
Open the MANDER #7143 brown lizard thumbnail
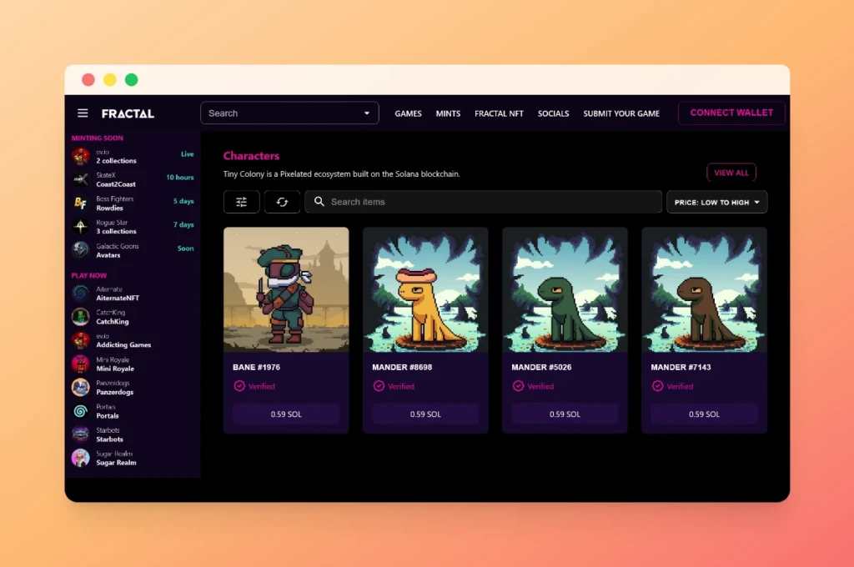pos(704,290)
